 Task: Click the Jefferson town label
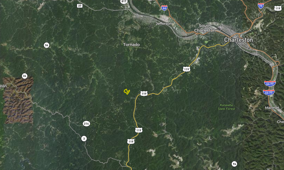point(164,24)
